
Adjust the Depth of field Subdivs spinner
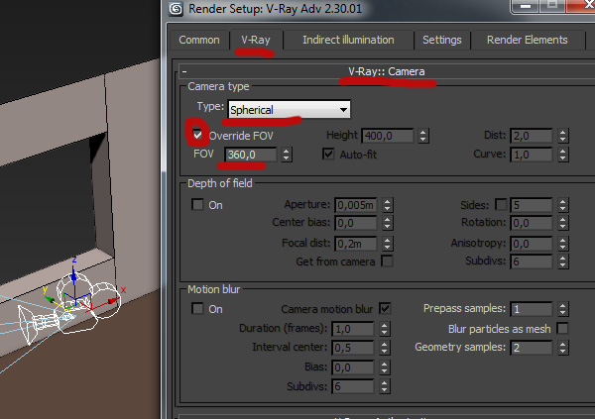(x=563, y=262)
